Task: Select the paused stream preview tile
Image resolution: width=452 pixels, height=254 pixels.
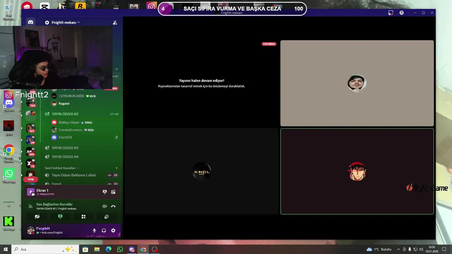Action: pyautogui.click(x=202, y=83)
